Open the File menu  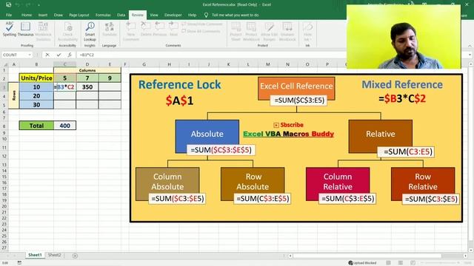click(x=9, y=15)
